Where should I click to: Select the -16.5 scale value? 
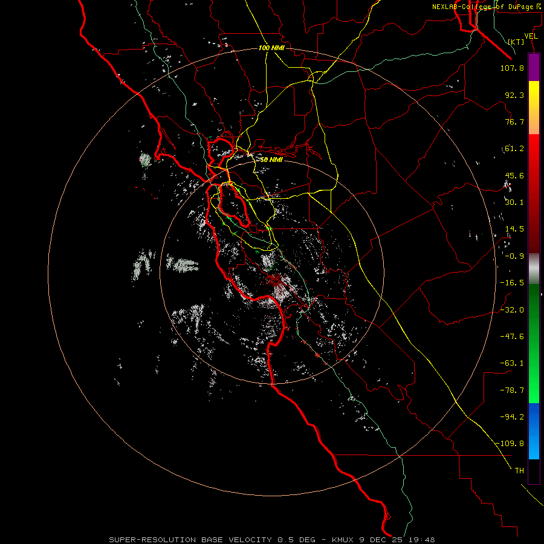(512, 283)
